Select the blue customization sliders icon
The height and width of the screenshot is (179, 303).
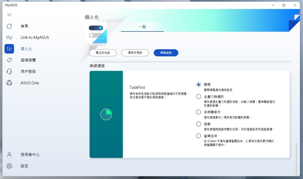click(x=9, y=49)
